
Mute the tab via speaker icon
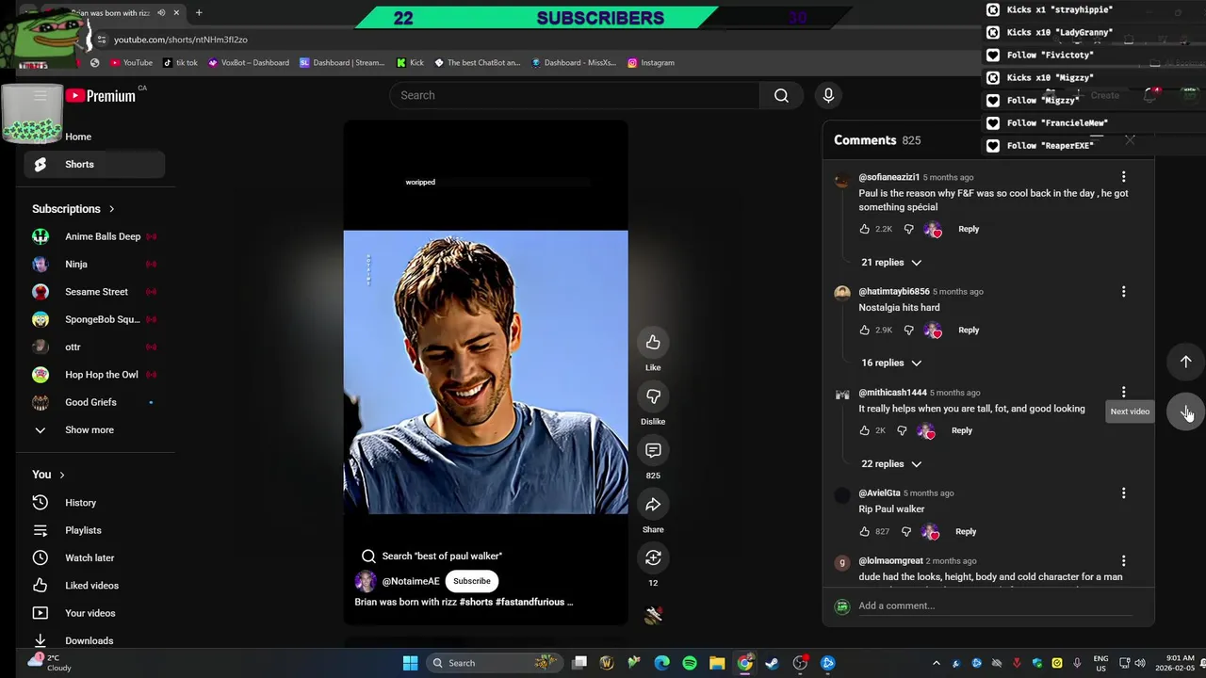point(161,13)
